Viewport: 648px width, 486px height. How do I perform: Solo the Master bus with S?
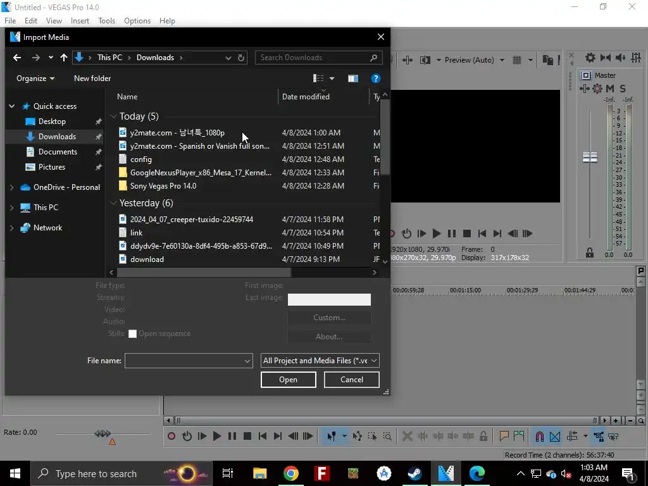[623, 89]
